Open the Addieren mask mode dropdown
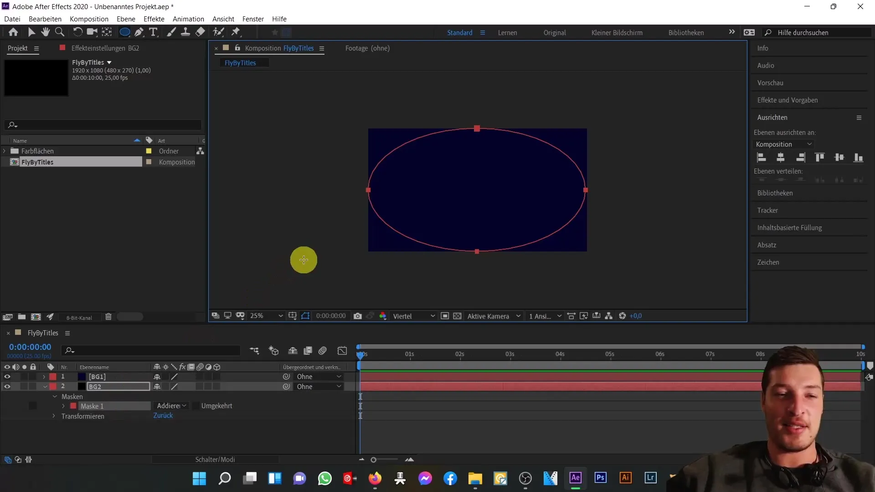 [171, 406]
